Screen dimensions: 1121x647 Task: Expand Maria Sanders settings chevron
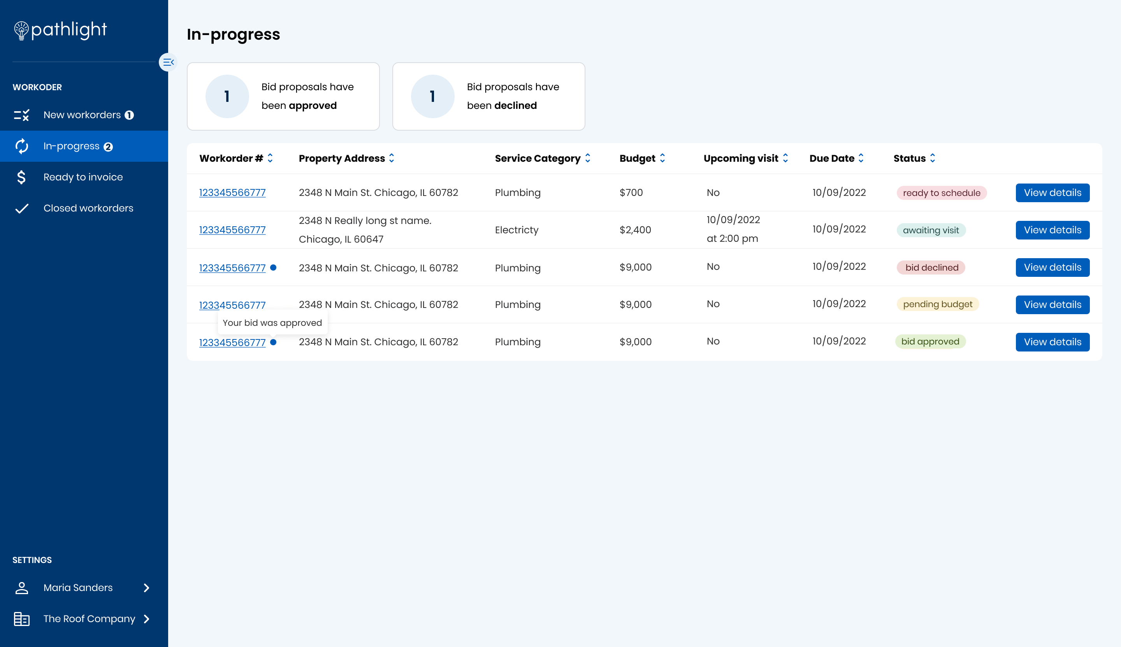tap(146, 588)
